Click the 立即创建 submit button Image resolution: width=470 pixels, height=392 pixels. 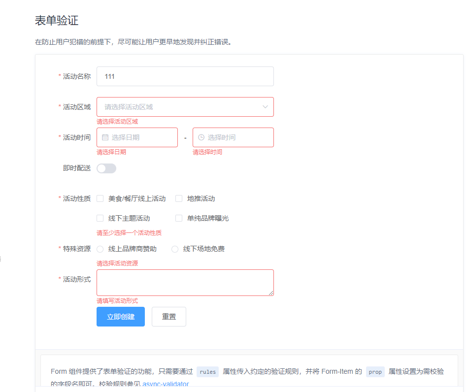pos(120,316)
